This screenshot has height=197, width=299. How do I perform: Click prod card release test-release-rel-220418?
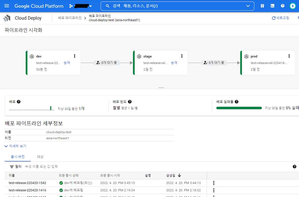point(269,63)
